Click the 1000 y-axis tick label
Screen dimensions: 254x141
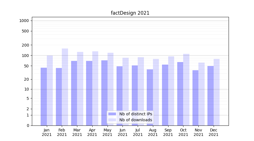(24, 21)
